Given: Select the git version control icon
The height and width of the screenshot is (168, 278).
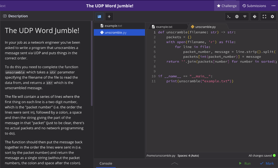Looking at the screenshot, I should (x=254, y=17).
